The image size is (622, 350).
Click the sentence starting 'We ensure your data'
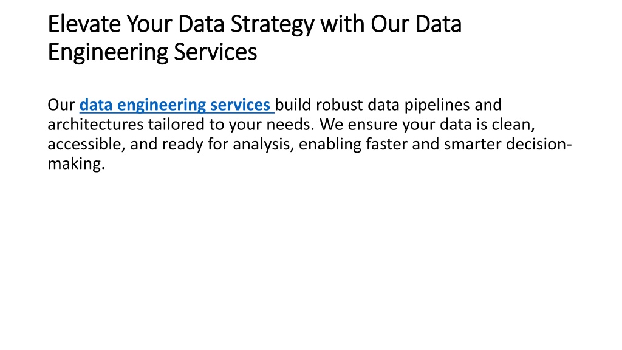point(428,125)
